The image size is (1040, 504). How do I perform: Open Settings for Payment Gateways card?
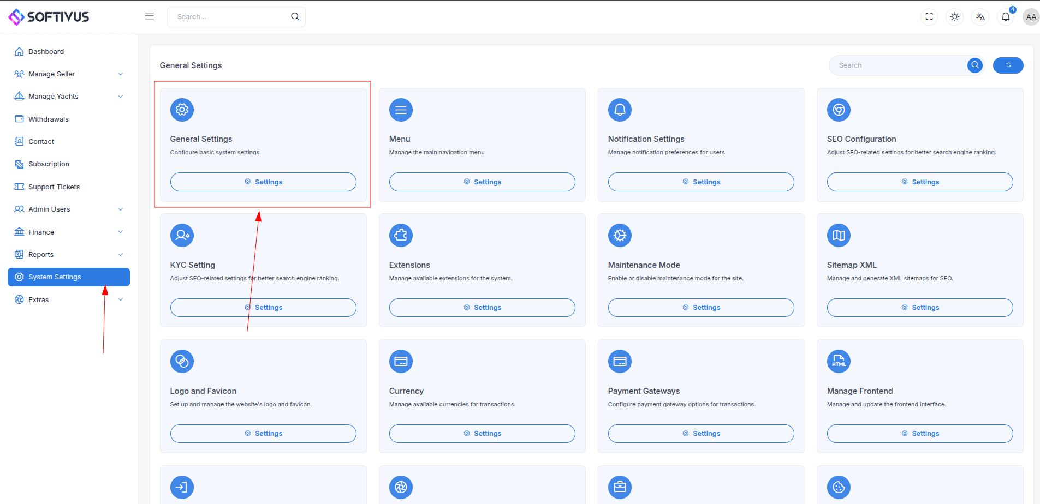coord(701,434)
